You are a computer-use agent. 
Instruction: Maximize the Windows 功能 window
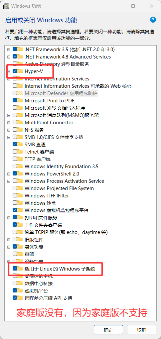click(133, 6)
